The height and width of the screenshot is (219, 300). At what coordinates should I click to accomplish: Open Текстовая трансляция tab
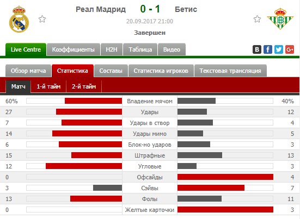[x=230, y=71]
